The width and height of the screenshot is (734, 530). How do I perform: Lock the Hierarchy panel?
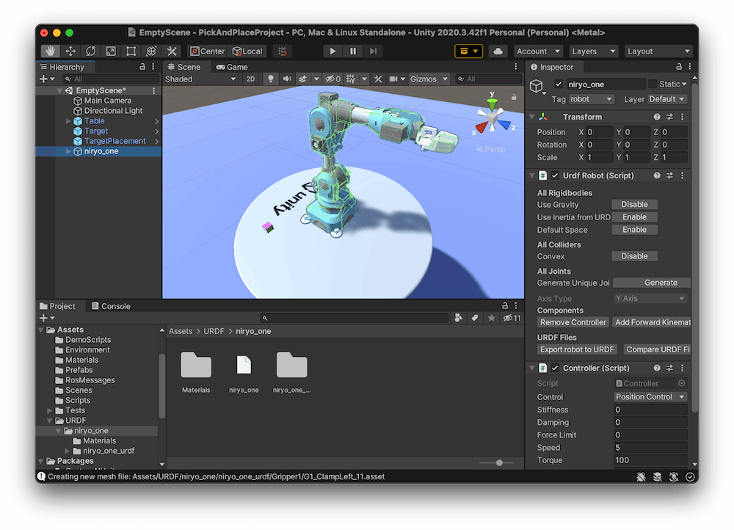(142, 67)
